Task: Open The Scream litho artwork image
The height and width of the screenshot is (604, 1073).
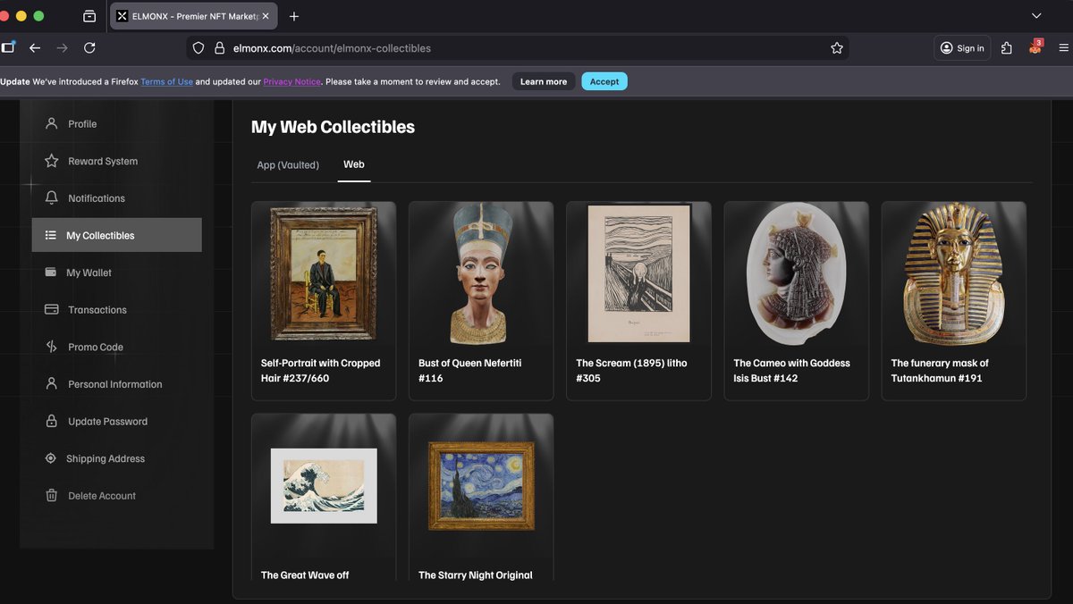Action: click(638, 273)
